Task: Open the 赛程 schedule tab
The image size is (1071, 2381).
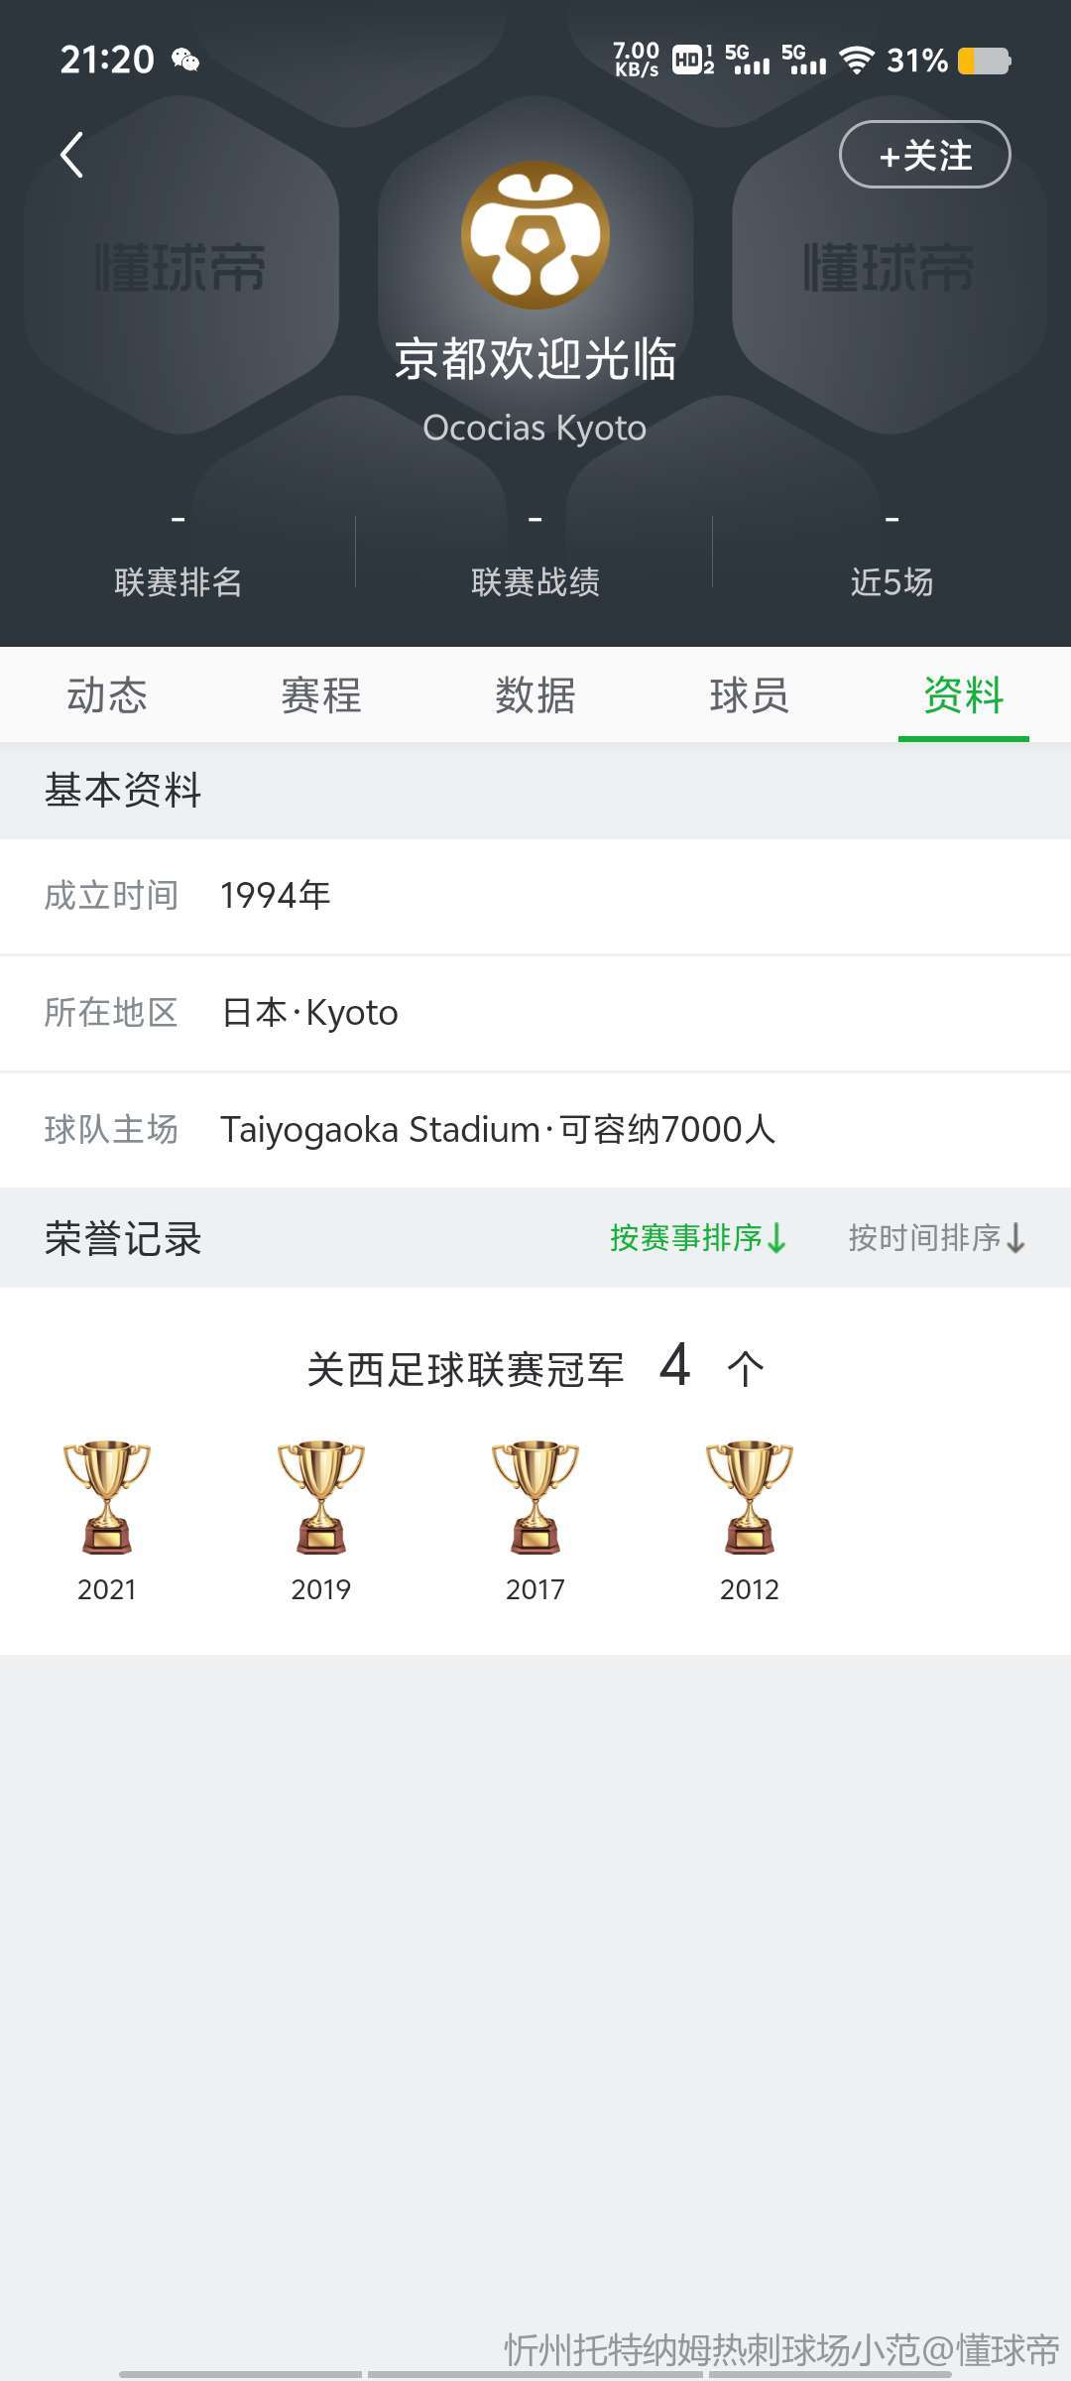Action: [321, 695]
